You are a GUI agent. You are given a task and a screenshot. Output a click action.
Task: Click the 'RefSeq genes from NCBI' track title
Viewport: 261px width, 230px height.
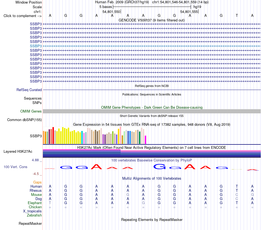tap(152, 86)
